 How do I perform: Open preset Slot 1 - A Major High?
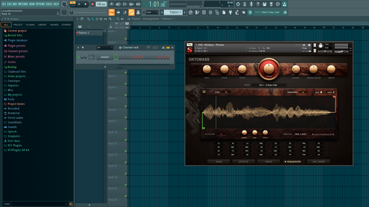[x=269, y=85]
